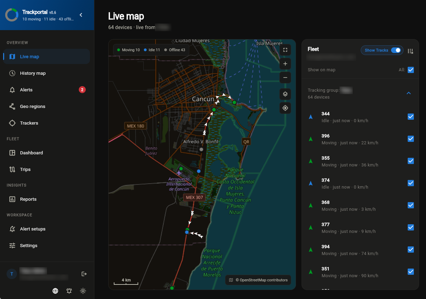This screenshot has width=426, height=299.
Task: Click blue idle marker near airport
Action: [x=199, y=171]
